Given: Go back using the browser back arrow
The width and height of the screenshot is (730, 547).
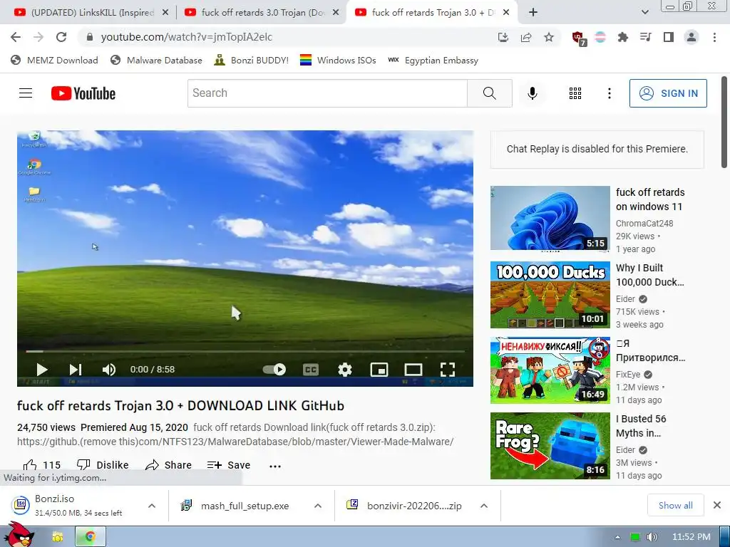Looking at the screenshot, I should click(x=16, y=37).
